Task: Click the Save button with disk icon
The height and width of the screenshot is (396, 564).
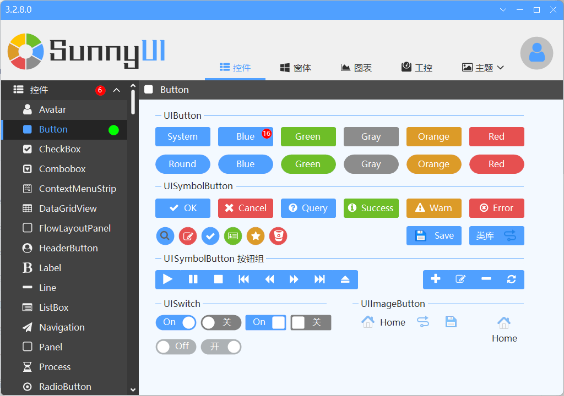Action: coord(434,236)
